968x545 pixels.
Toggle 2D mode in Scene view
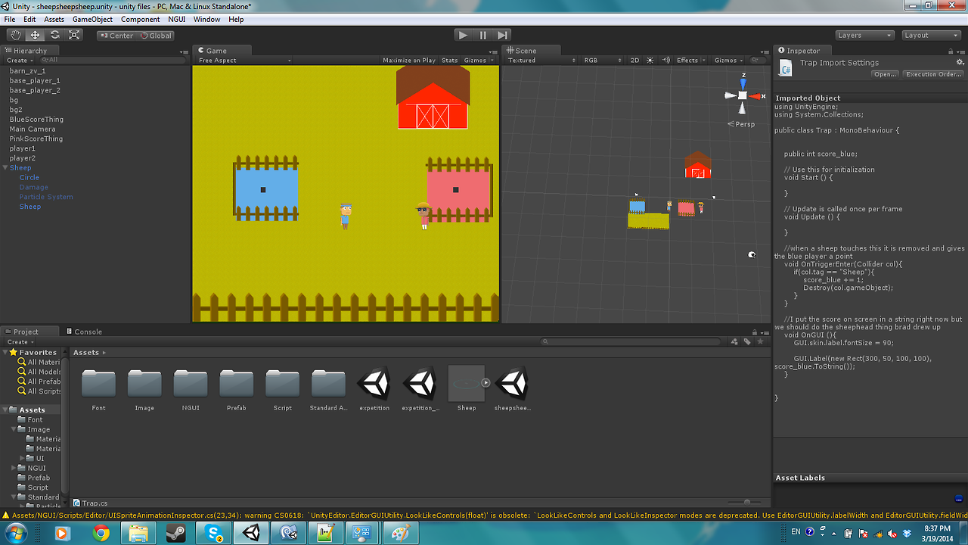pos(634,61)
